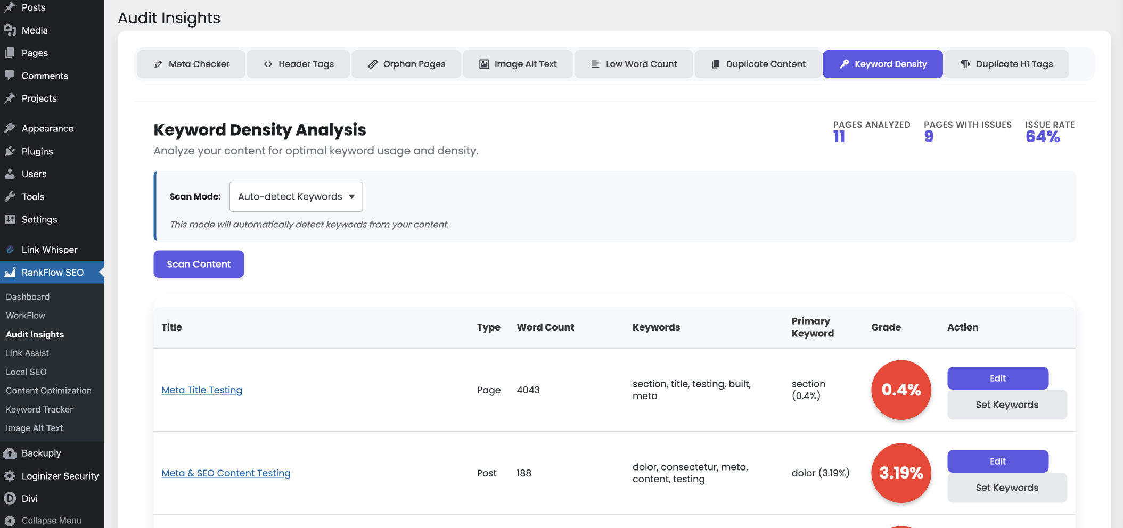Click the Divi logo icon
Screen dimensions: 1123x528
pos(10,499)
